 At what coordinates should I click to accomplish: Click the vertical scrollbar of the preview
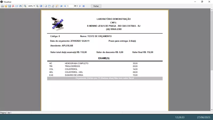tap(212, 40)
